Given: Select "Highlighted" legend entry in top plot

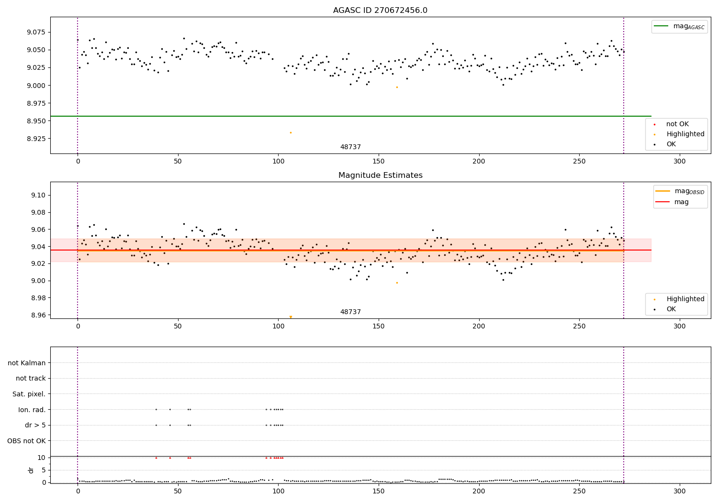Looking at the screenshot, I should [x=680, y=134].
